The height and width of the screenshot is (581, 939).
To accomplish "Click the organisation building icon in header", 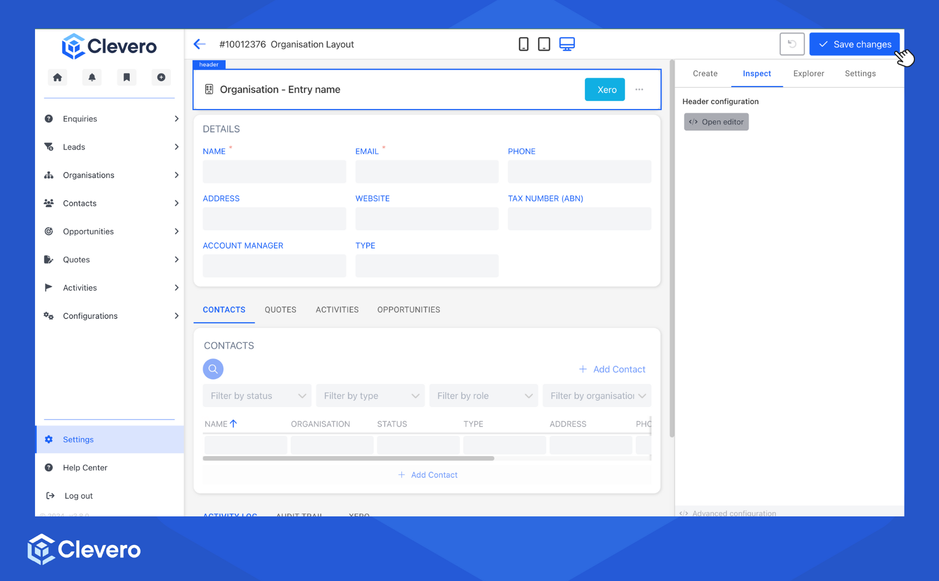I will (209, 89).
